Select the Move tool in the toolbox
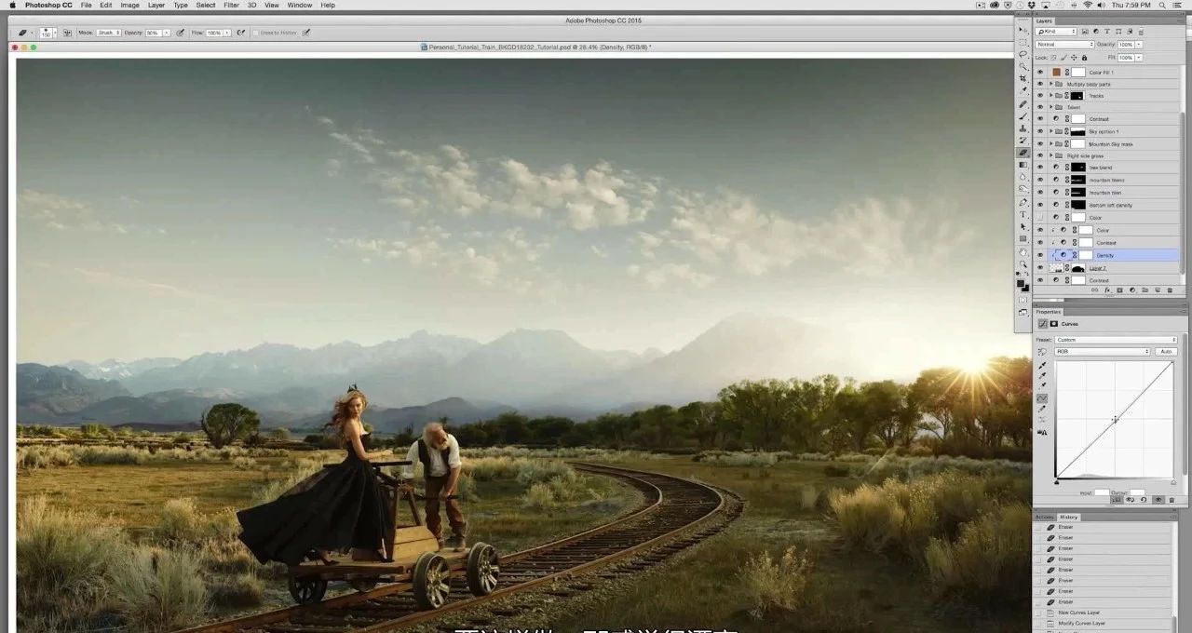This screenshot has width=1192, height=633. 1024,31
